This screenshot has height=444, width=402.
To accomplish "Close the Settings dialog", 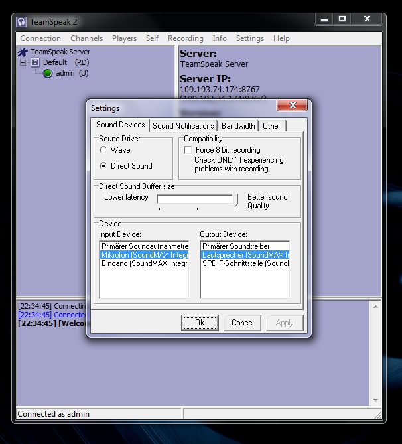I will (x=293, y=105).
